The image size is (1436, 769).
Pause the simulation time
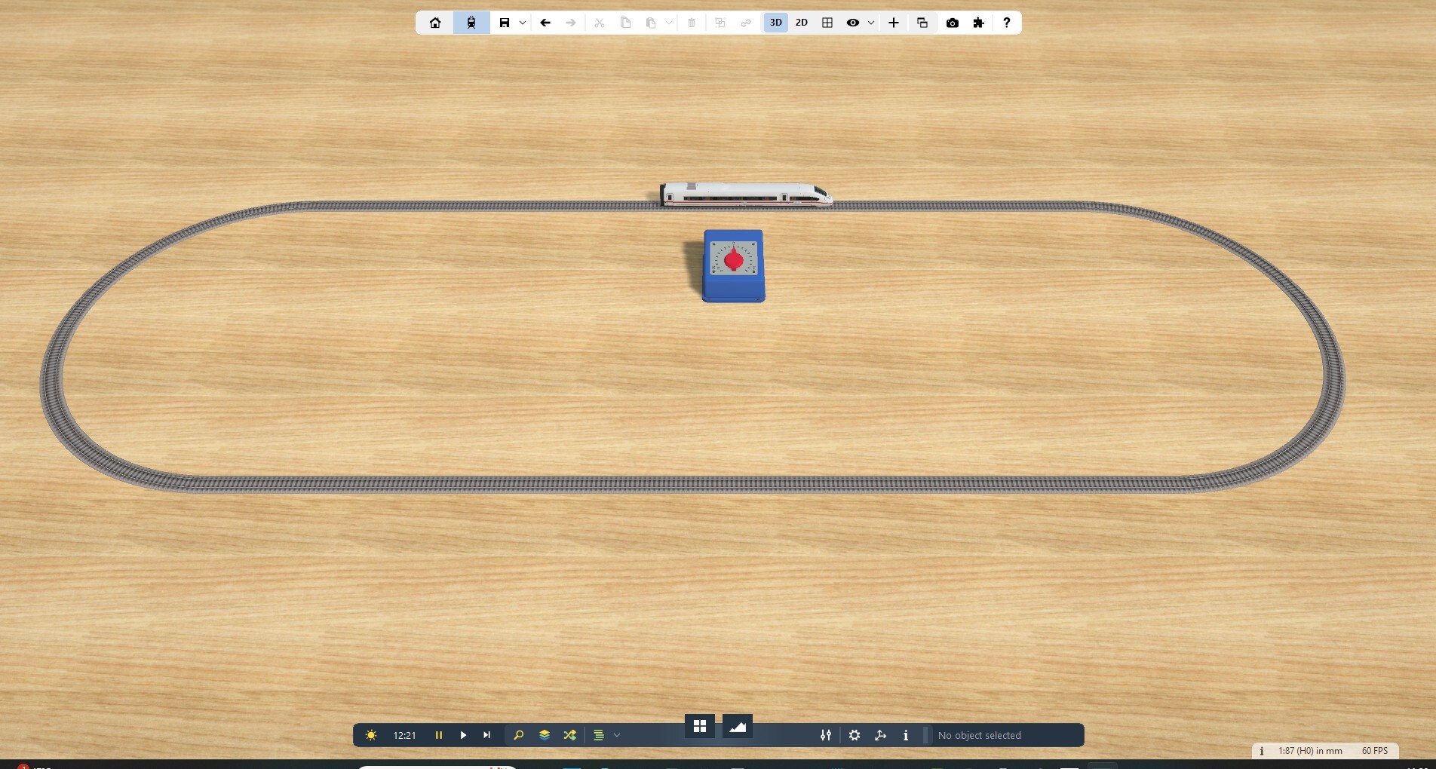[x=438, y=735]
